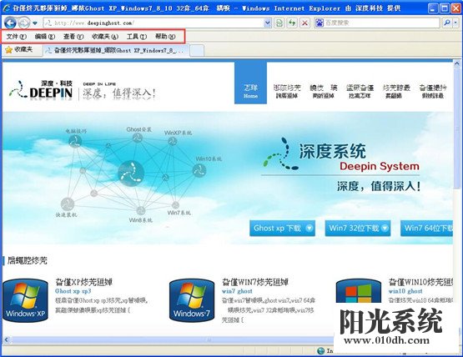Click the Win7 64位下载 button
This screenshot has width=463, height=357.
coord(426,228)
